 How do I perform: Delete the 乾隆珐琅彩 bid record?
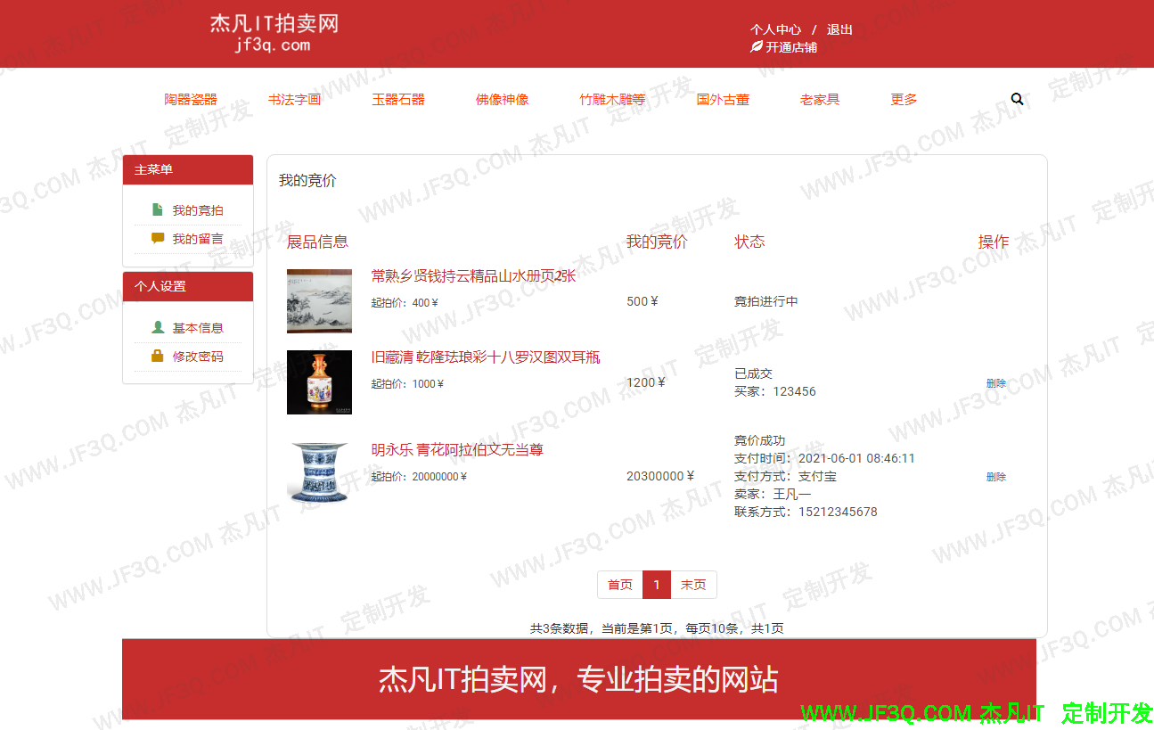[995, 383]
